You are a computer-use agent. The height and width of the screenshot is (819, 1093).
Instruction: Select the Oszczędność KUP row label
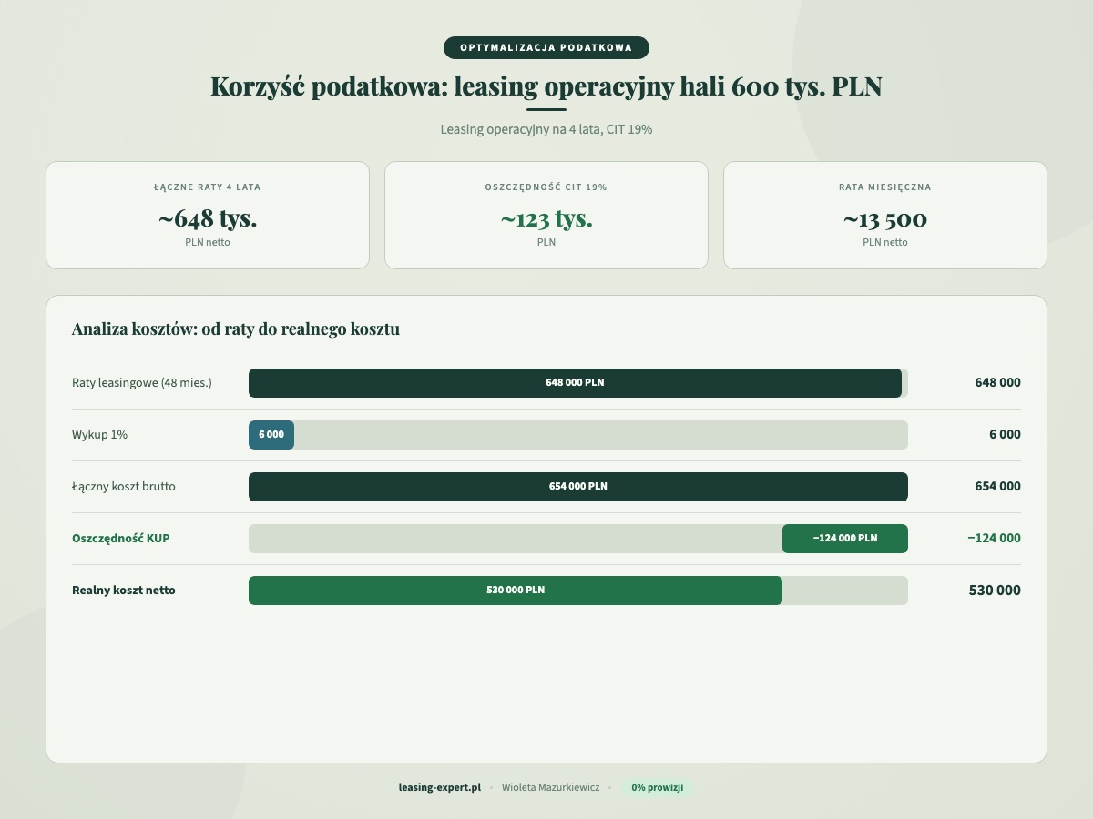(x=121, y=538)
